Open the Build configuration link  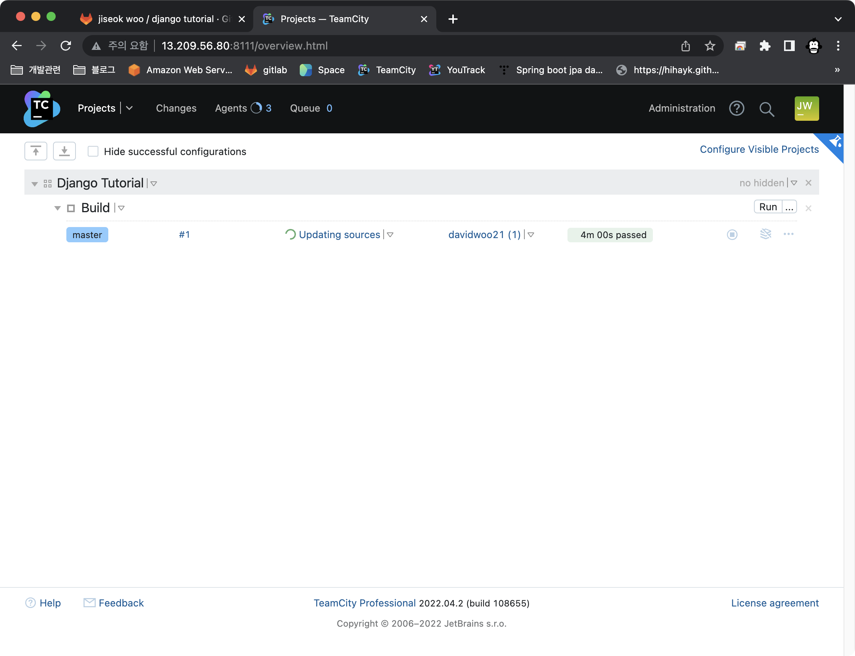click(x=96, y=208)
